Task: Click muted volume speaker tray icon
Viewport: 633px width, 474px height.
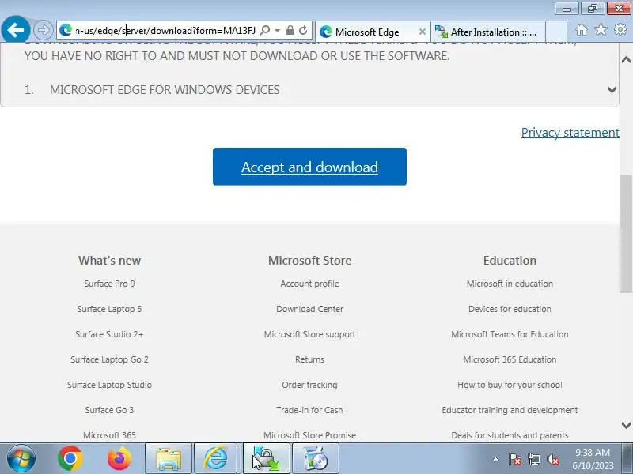Action: (552, 459)
